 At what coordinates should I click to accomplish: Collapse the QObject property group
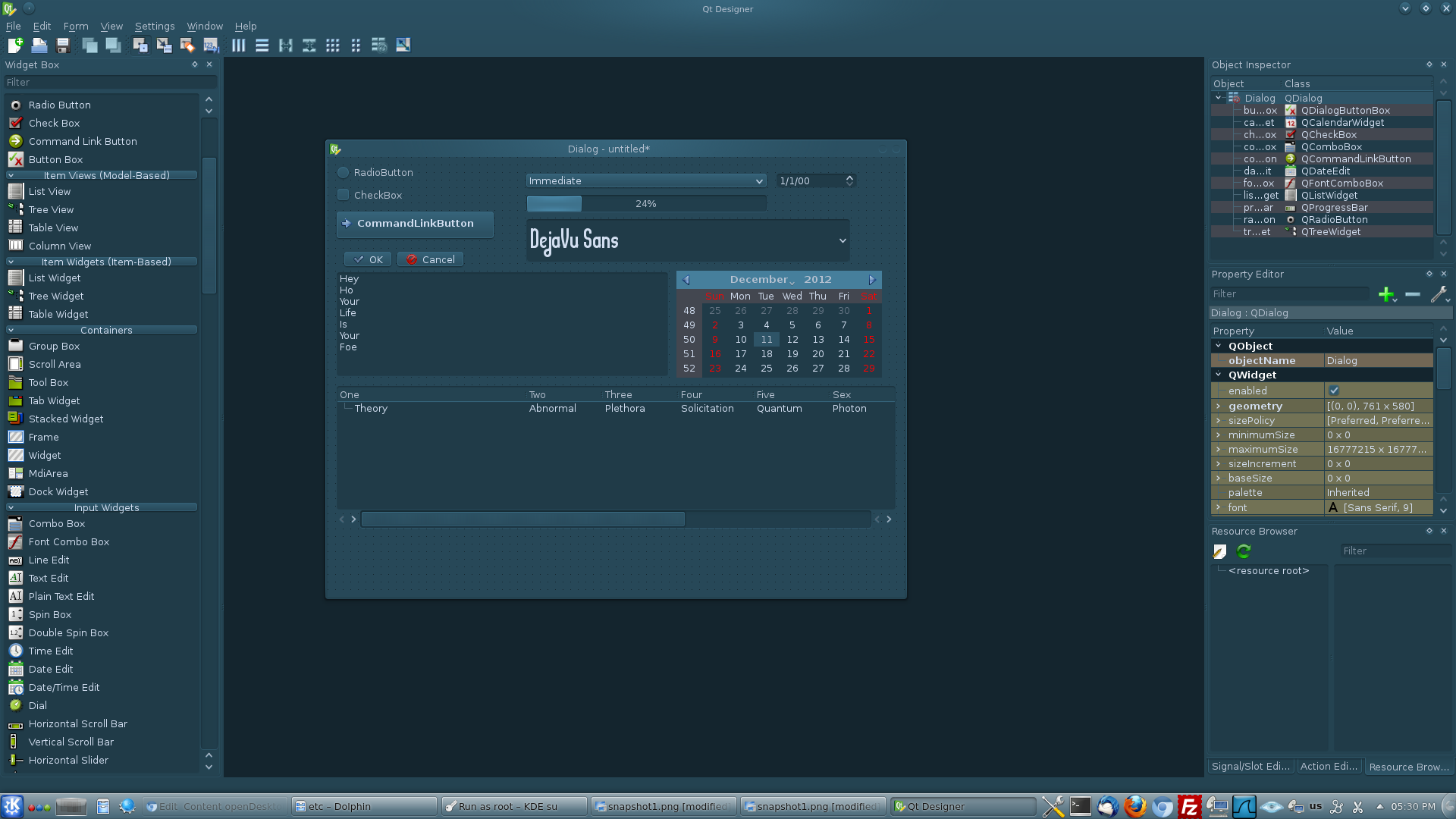coord(1219,347)
